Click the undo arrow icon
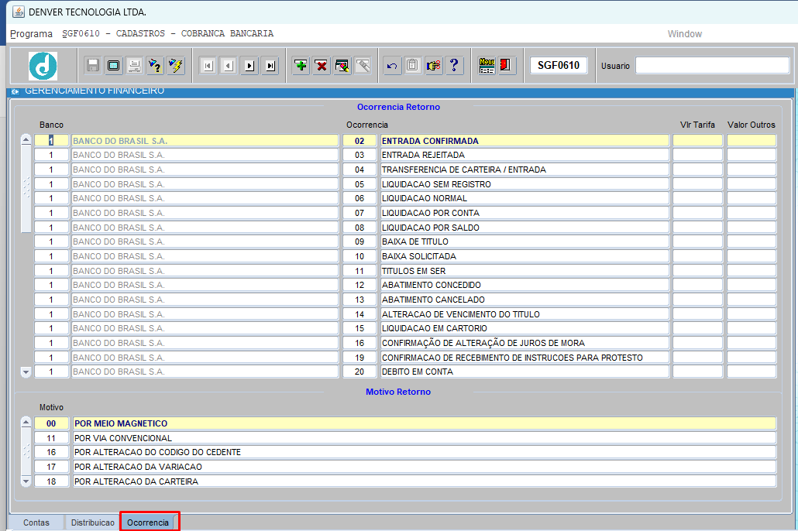This screenshot has height=531, width=798. coord(392,66)
